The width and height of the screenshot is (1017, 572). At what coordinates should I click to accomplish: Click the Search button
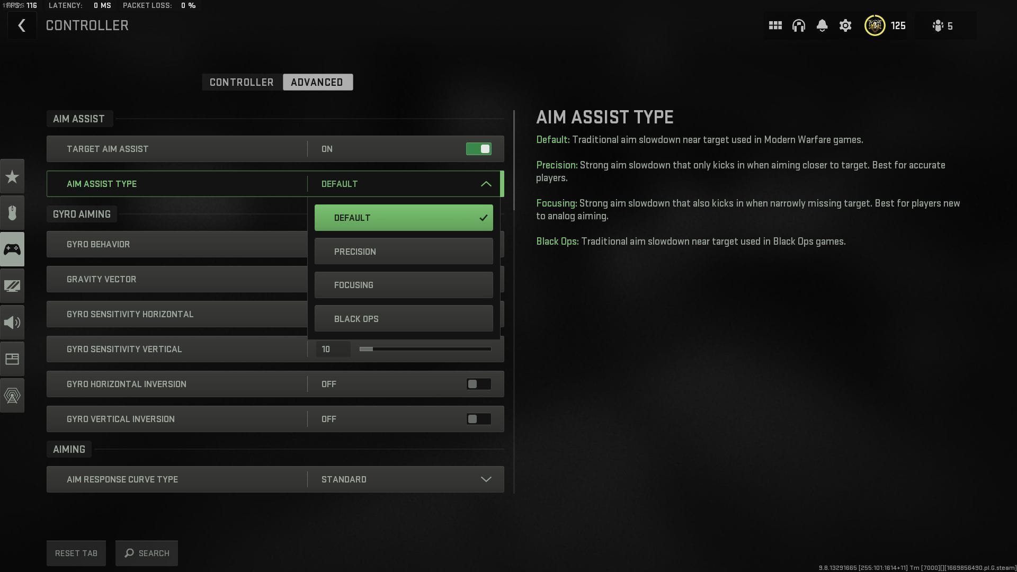tap(147, 553)
